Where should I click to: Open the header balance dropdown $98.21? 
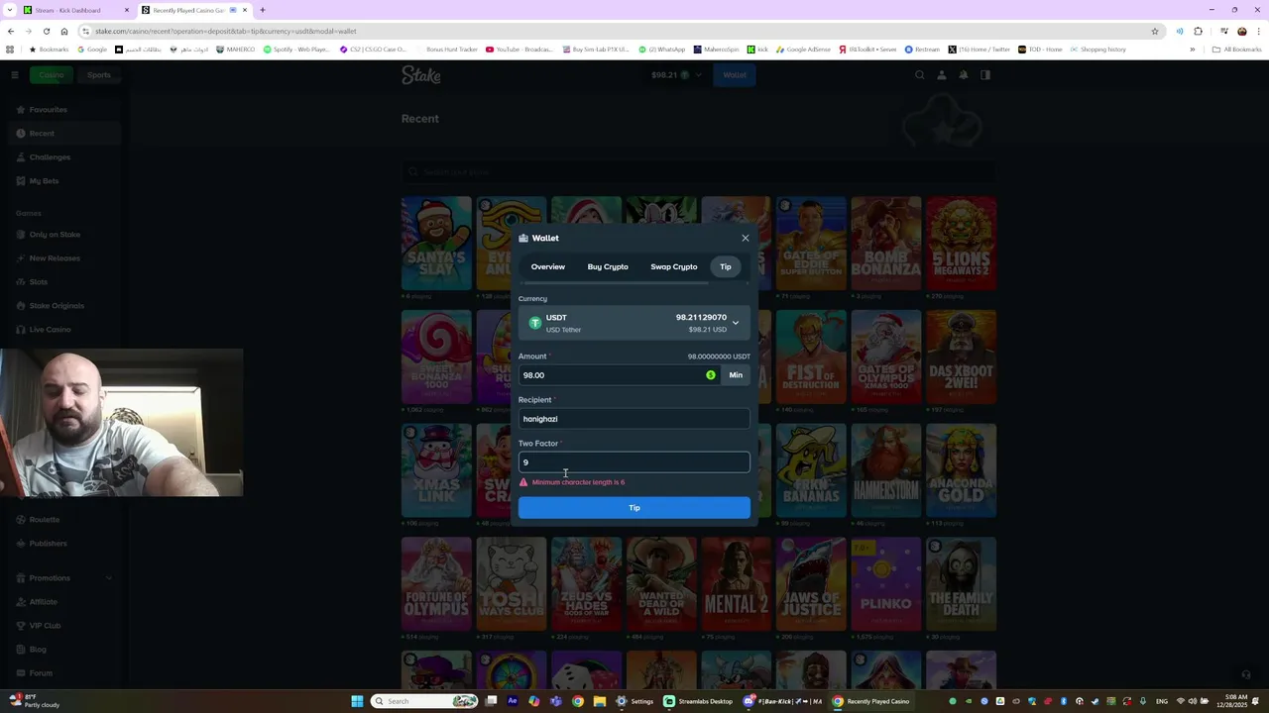(677, 74)
